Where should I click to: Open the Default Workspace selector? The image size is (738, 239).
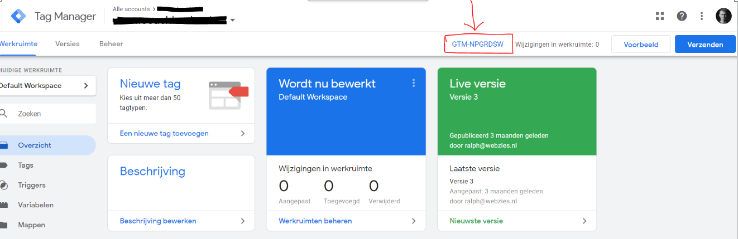47,86
